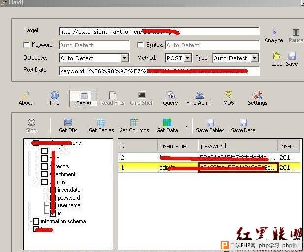Click into the Keyword input field

[94, 45]
